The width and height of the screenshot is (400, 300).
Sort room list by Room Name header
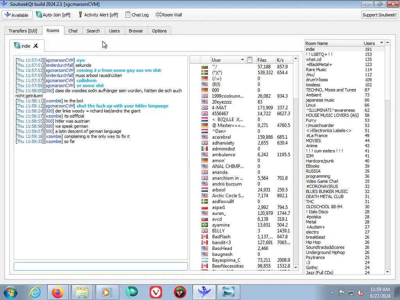[334, 43]
